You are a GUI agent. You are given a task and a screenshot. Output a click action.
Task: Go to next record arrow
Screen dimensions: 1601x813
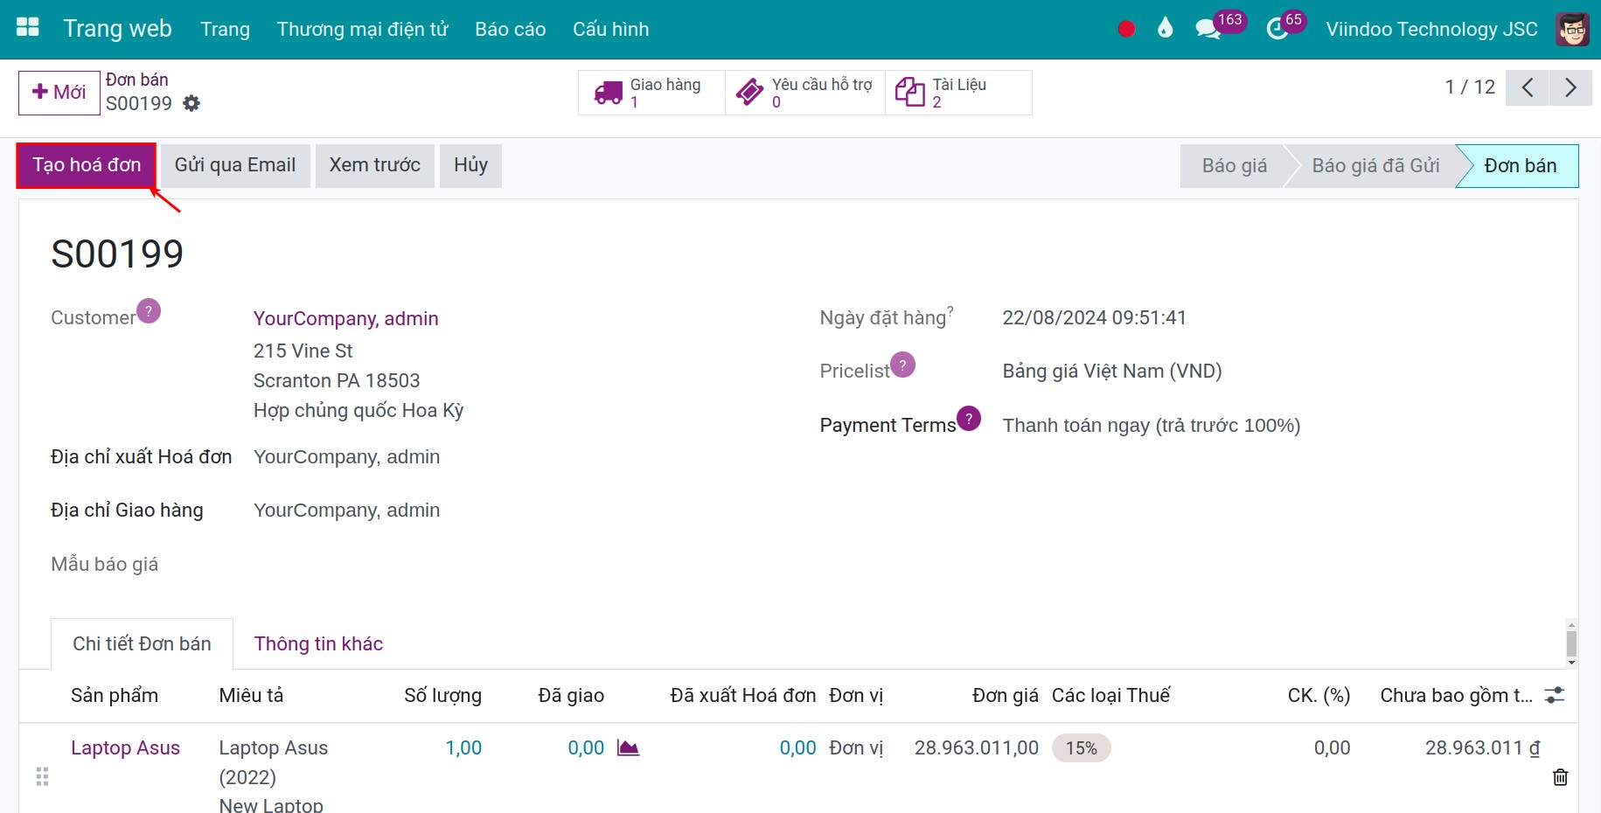tap(1570, 87)
